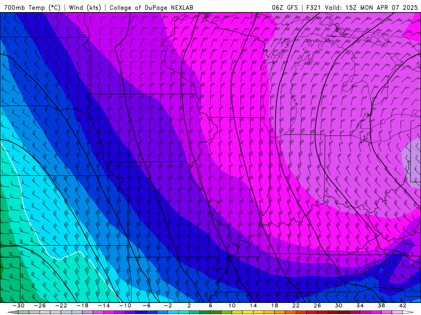Click the -2 colorbar label
421x315 pixels.
(168, 306)
